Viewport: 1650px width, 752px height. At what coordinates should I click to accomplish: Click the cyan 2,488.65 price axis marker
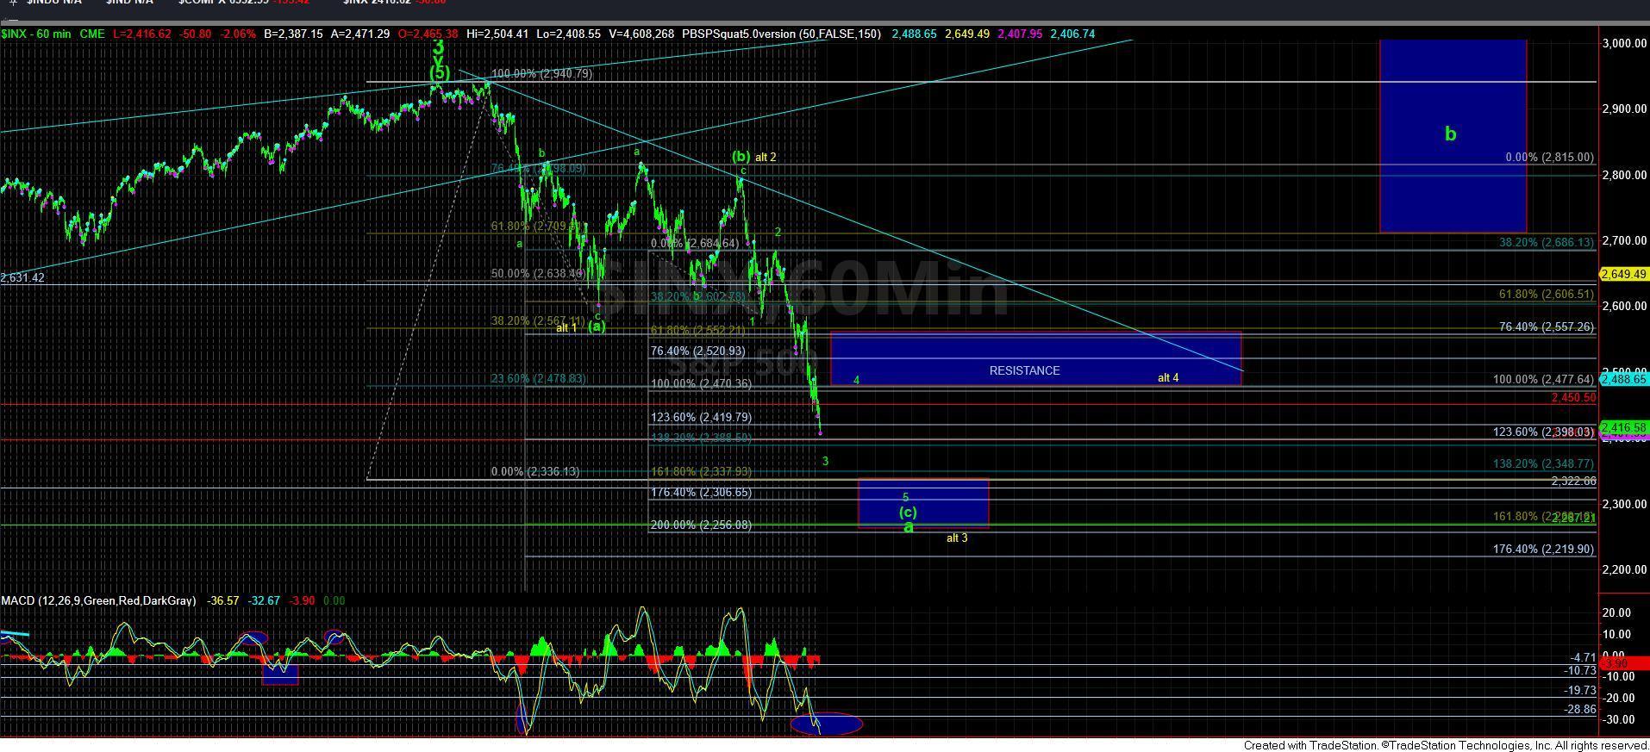[1624, 379]
